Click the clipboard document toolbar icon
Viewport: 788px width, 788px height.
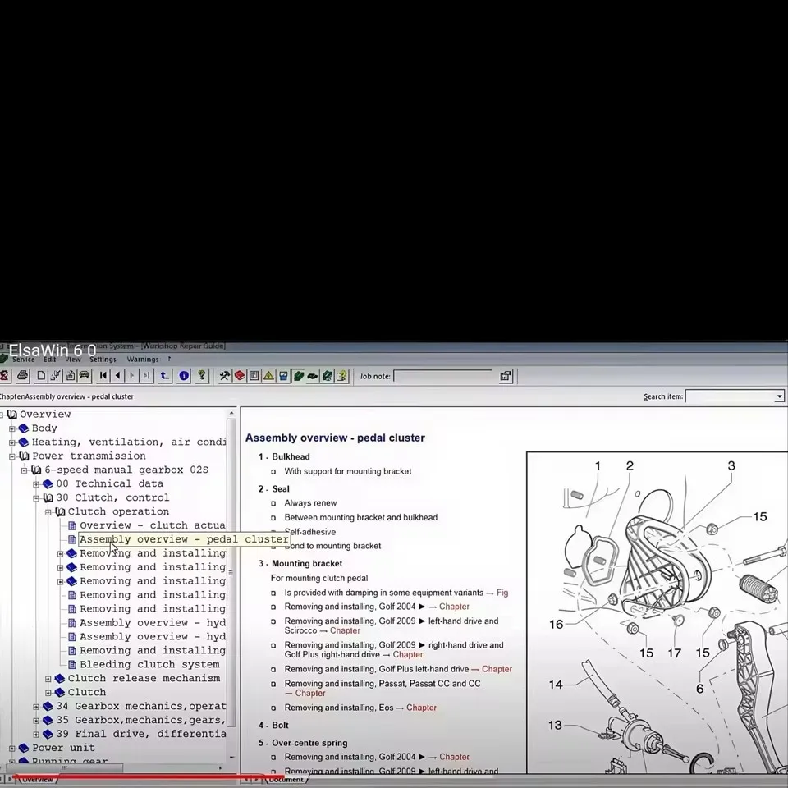(x=71, y=375)
